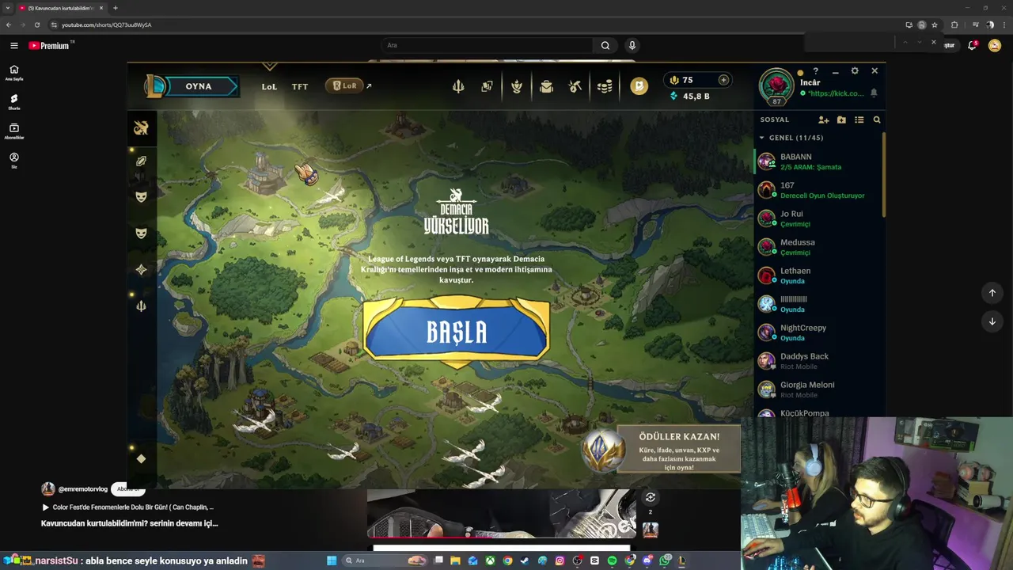Open @emremotorvlog channel link
1013x570 pixels.
click(82, 489)
